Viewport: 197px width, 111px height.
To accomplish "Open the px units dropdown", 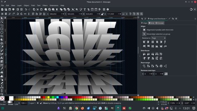I will click(125, 14).
